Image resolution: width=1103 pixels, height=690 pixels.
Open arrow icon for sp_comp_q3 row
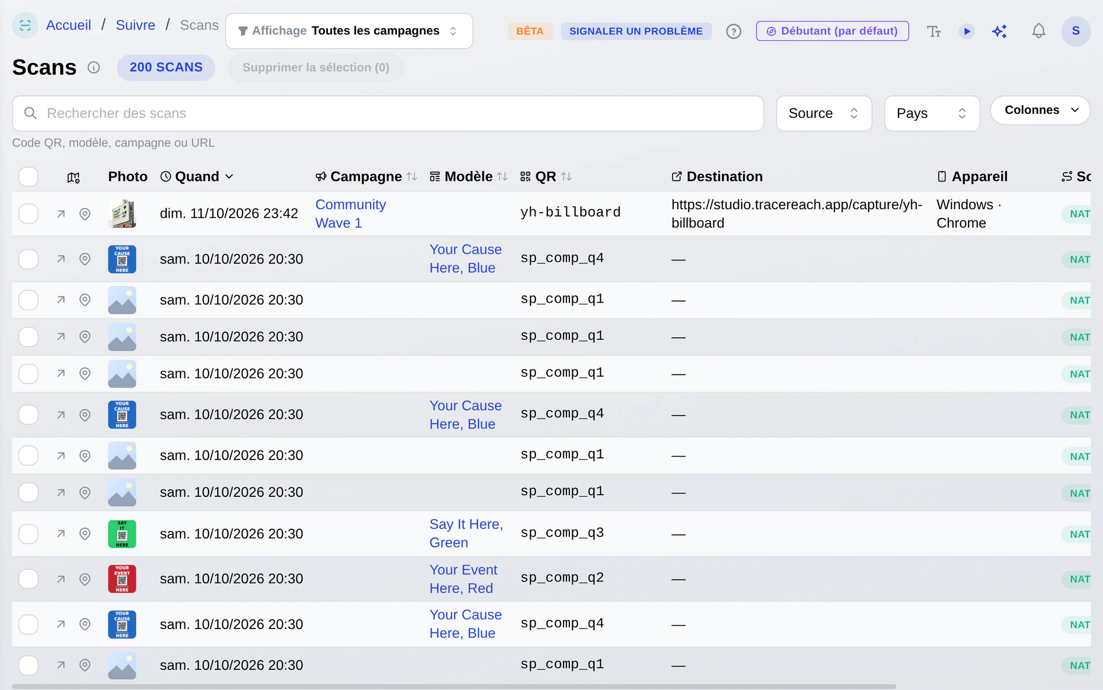click(x=61, y=534)
